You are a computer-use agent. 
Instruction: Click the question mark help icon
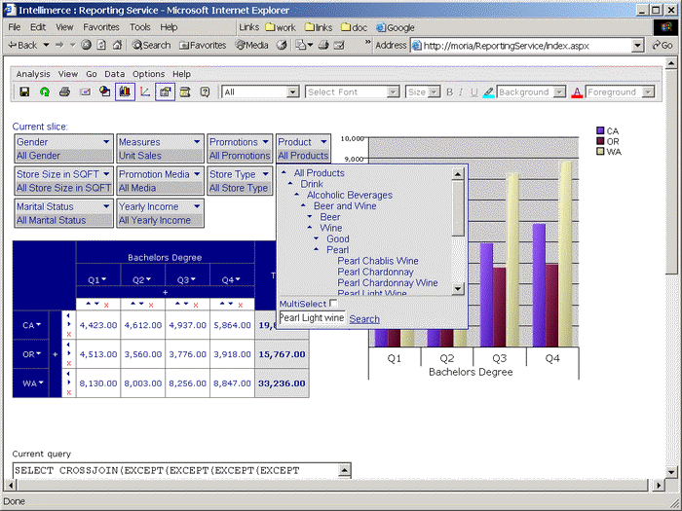[x=205, y=91]
